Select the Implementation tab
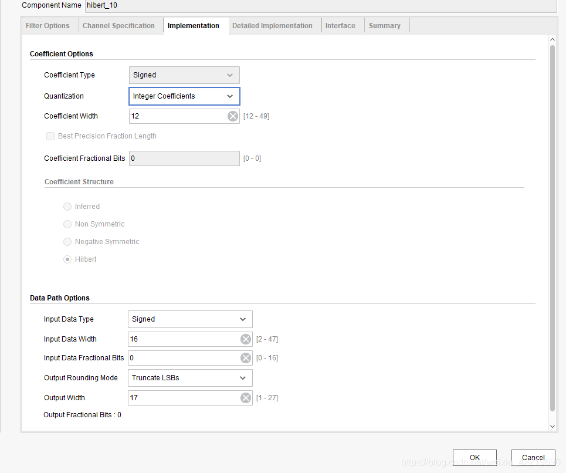The image size is (566, 473). [194, 26]
